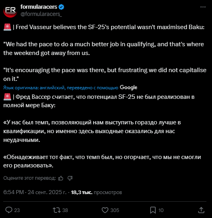The height and width of the screenshot is (218, 212).
Task: Click the blue verified badge icon
Action: pos(61,7)
